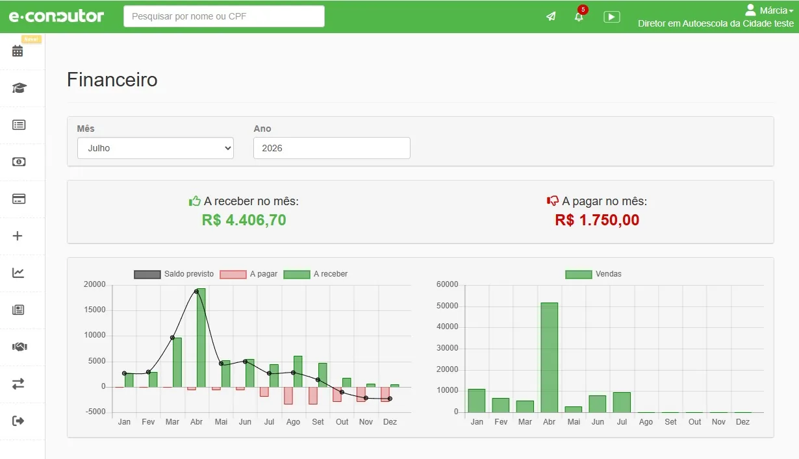
Task: Open the line chart sidebar icon
Action: 18,273
